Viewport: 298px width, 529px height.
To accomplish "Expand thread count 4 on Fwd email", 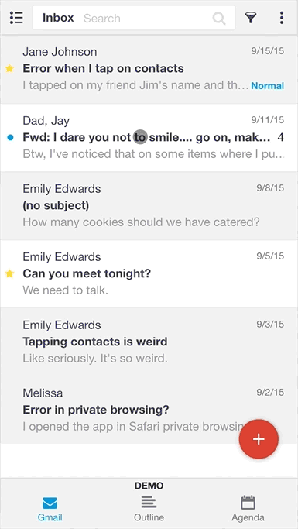I will click(280, 137).
